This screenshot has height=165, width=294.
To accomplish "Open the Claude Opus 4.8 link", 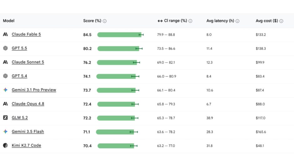I will tap(28, 104).
